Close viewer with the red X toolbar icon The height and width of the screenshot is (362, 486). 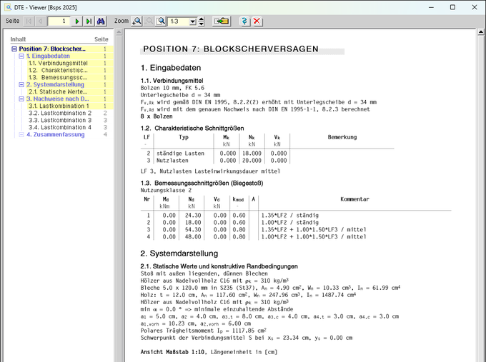point(257,21)
